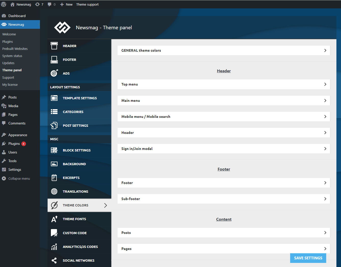Open the Updates item under the Newsmag submenu
This screenshot has height=267, width=341.
[x=8, y=63]
